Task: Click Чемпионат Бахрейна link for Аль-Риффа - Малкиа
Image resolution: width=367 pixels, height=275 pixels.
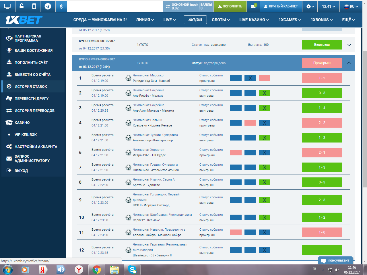Action: [x=149, y=90]
